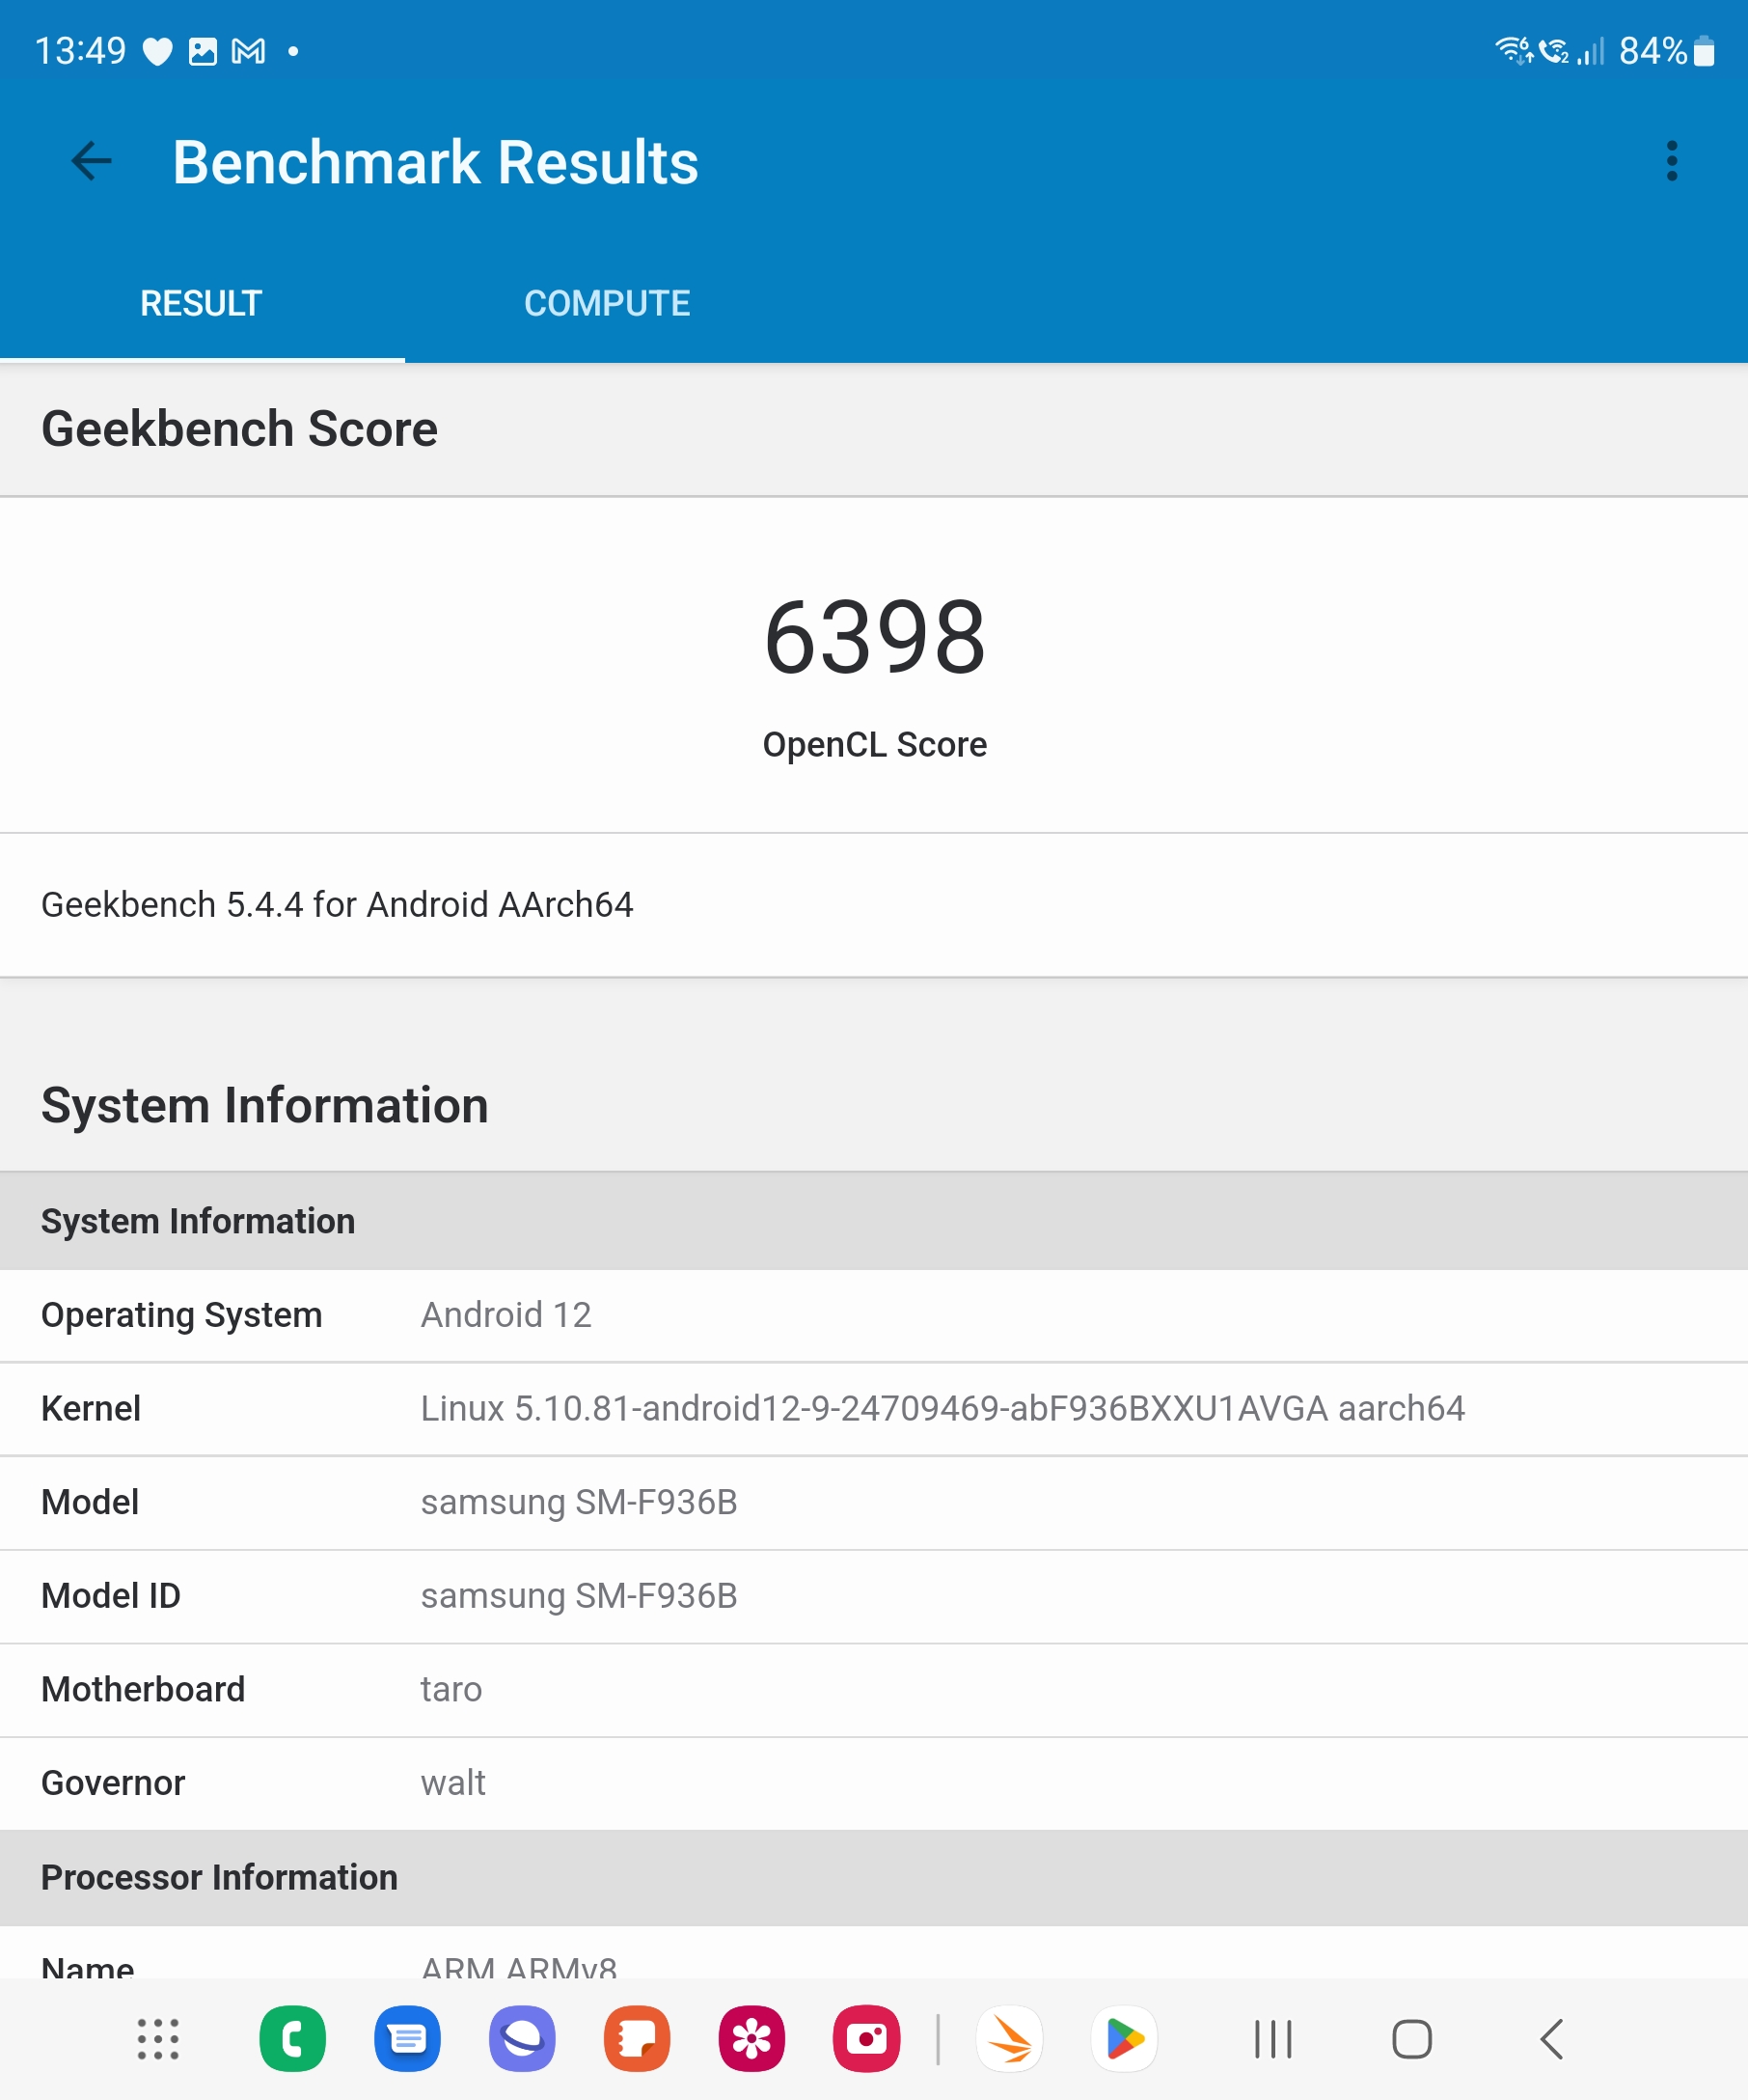Tap the Benchmark Results title
Viewport: 1748px width, 2100px height.
point(435,162)
